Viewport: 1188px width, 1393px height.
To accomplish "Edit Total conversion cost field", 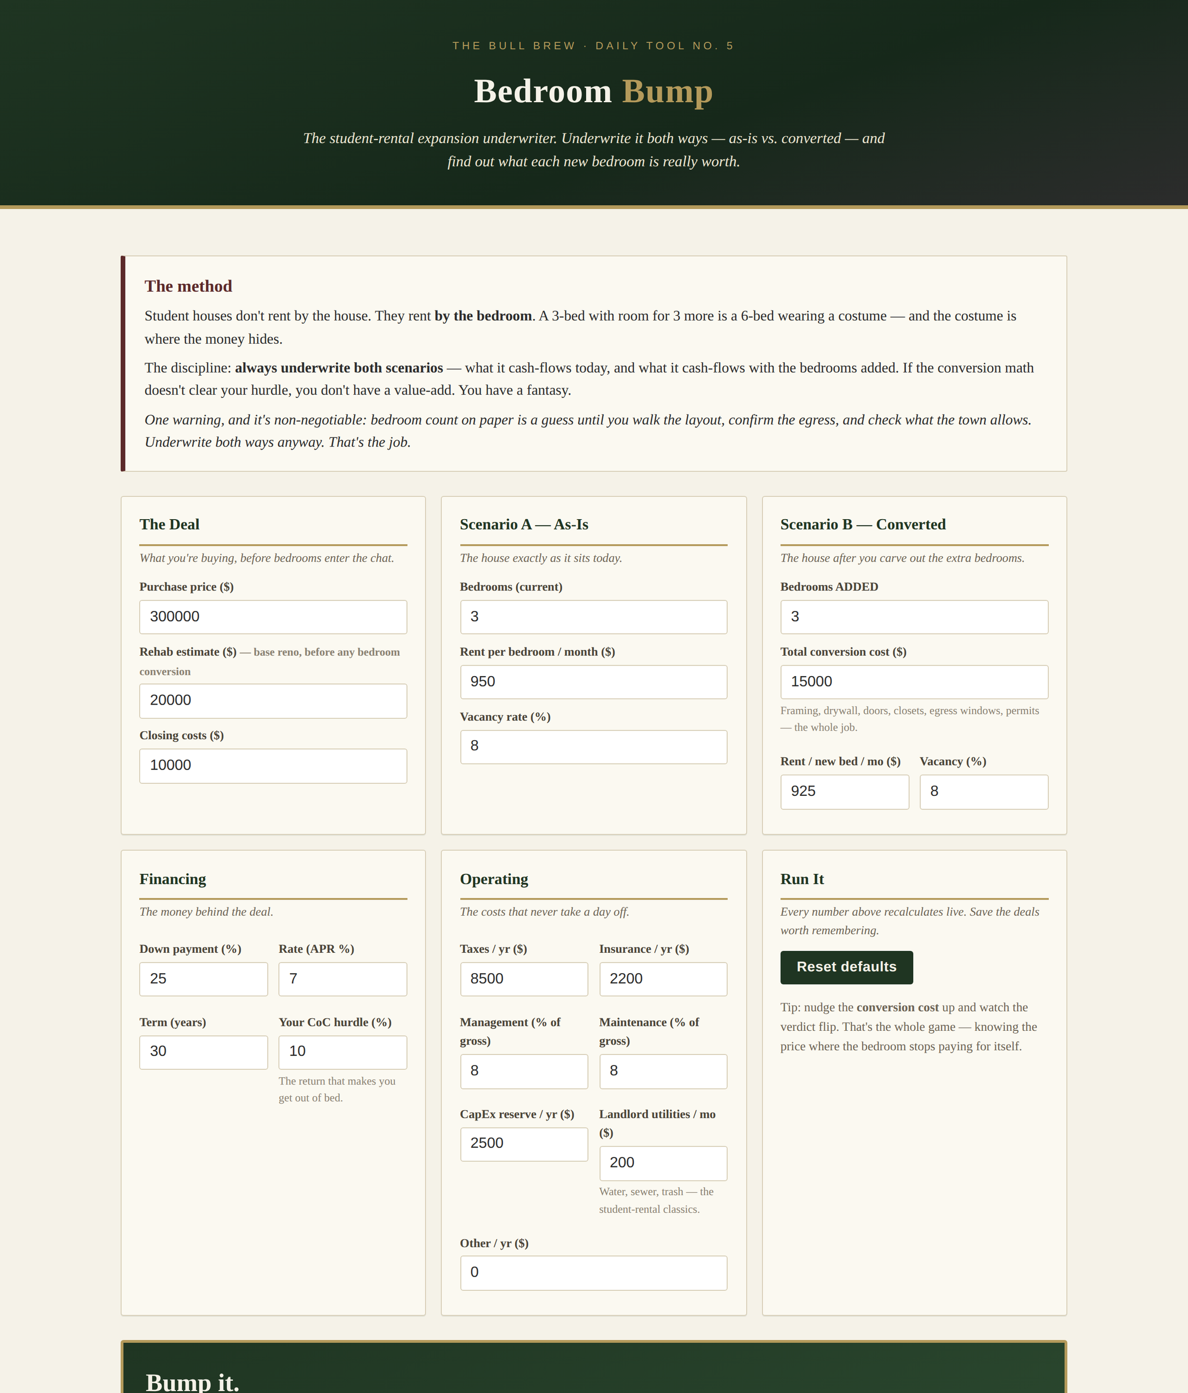I will click(x=914, y=682).
